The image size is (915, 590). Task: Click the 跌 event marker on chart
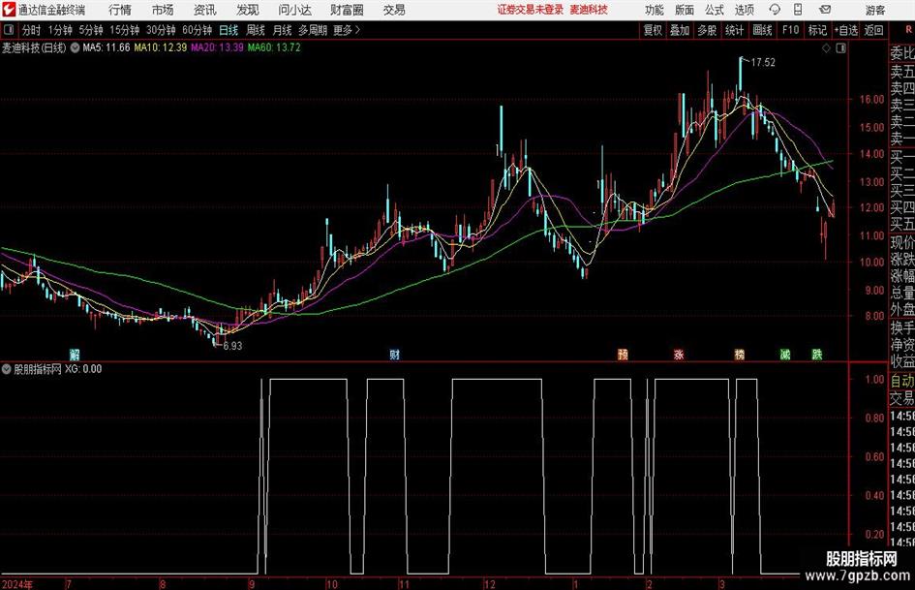coord(817,354)
